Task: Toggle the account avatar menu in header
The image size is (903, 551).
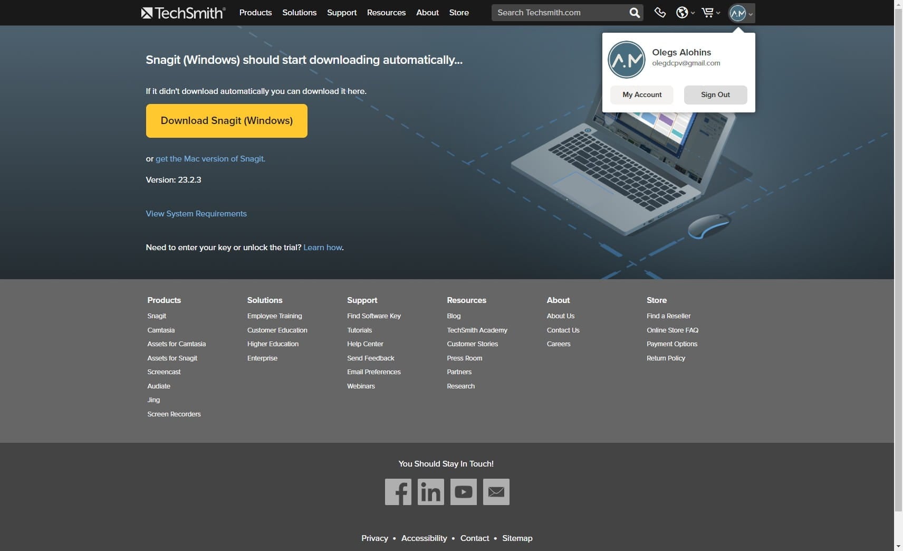Action: 741,13
